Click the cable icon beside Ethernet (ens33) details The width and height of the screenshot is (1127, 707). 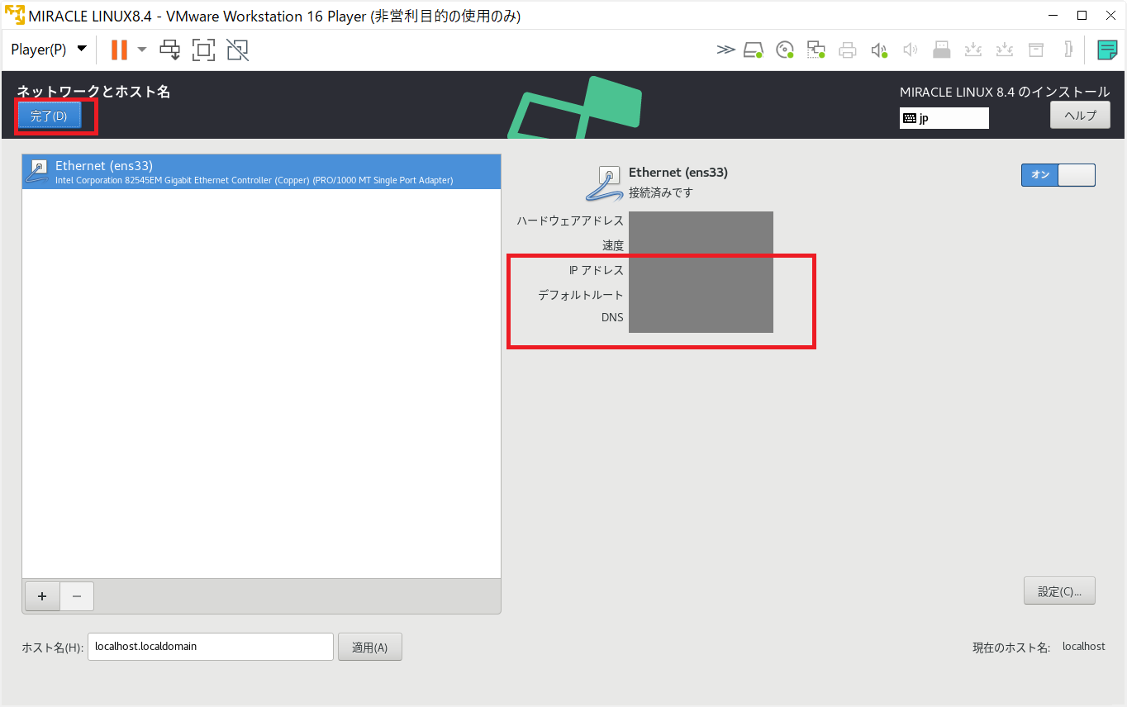(x=604, y=183)
